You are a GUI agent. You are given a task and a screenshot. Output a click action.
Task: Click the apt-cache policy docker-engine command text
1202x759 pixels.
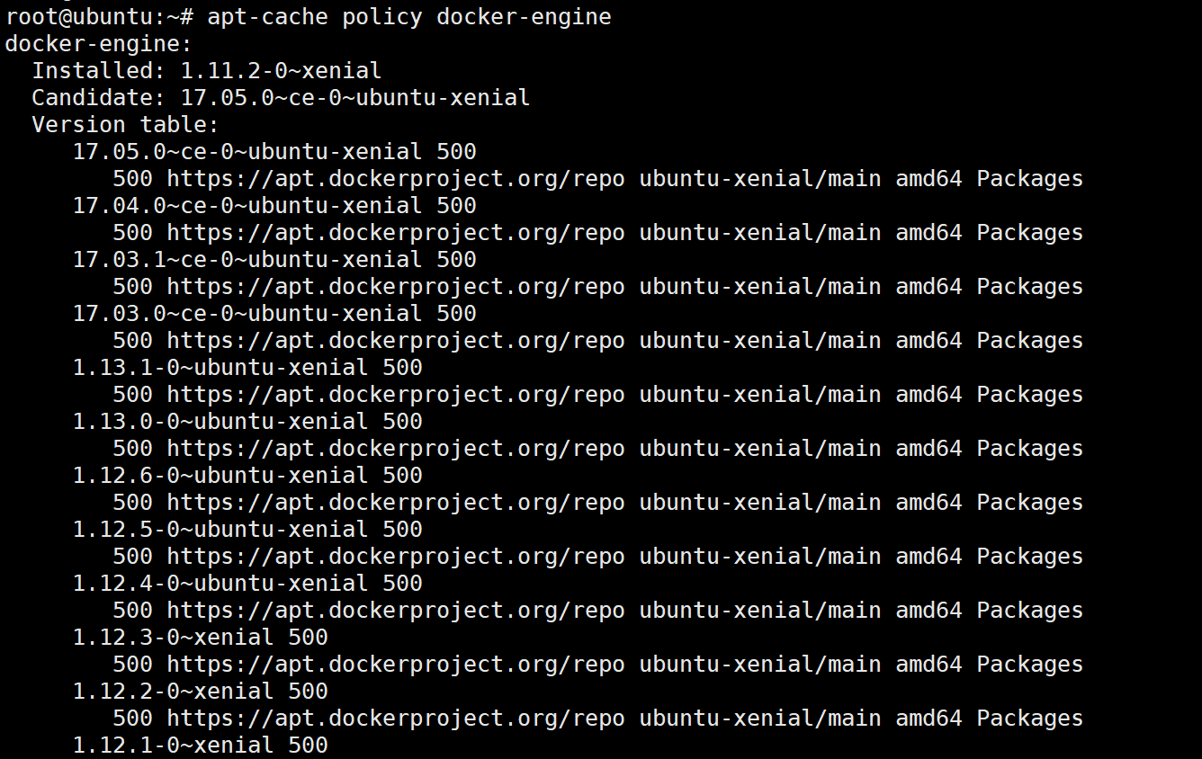point(409,17)
